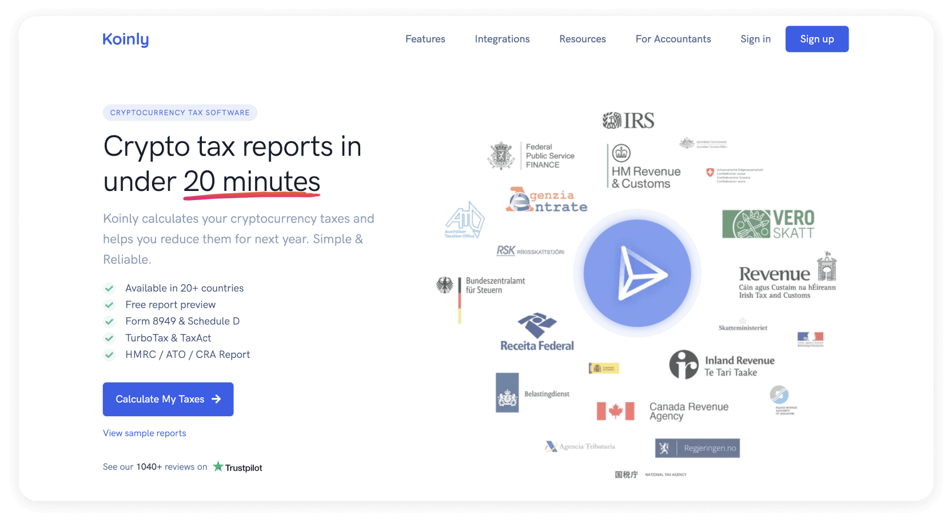Click the HM Revenue & Customs logo
The height and width of the screenshot is (522, 952).
[x=643, y=166]
